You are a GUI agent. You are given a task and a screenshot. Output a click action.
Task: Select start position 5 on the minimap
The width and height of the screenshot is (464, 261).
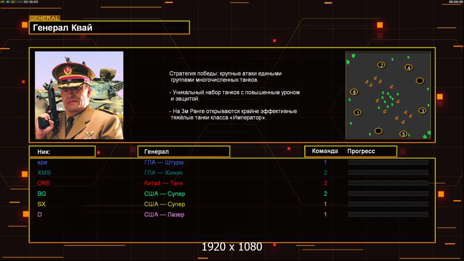[403, 134]
